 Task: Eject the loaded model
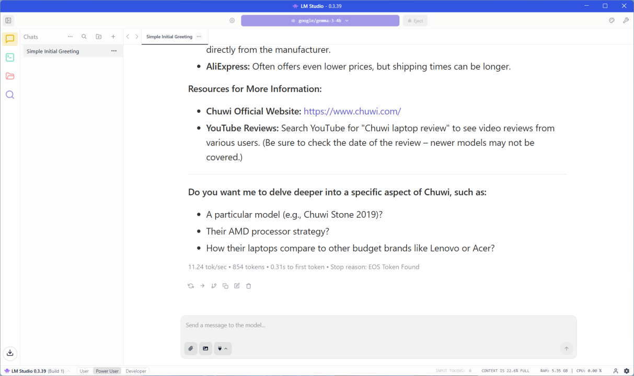click(415, 21)
